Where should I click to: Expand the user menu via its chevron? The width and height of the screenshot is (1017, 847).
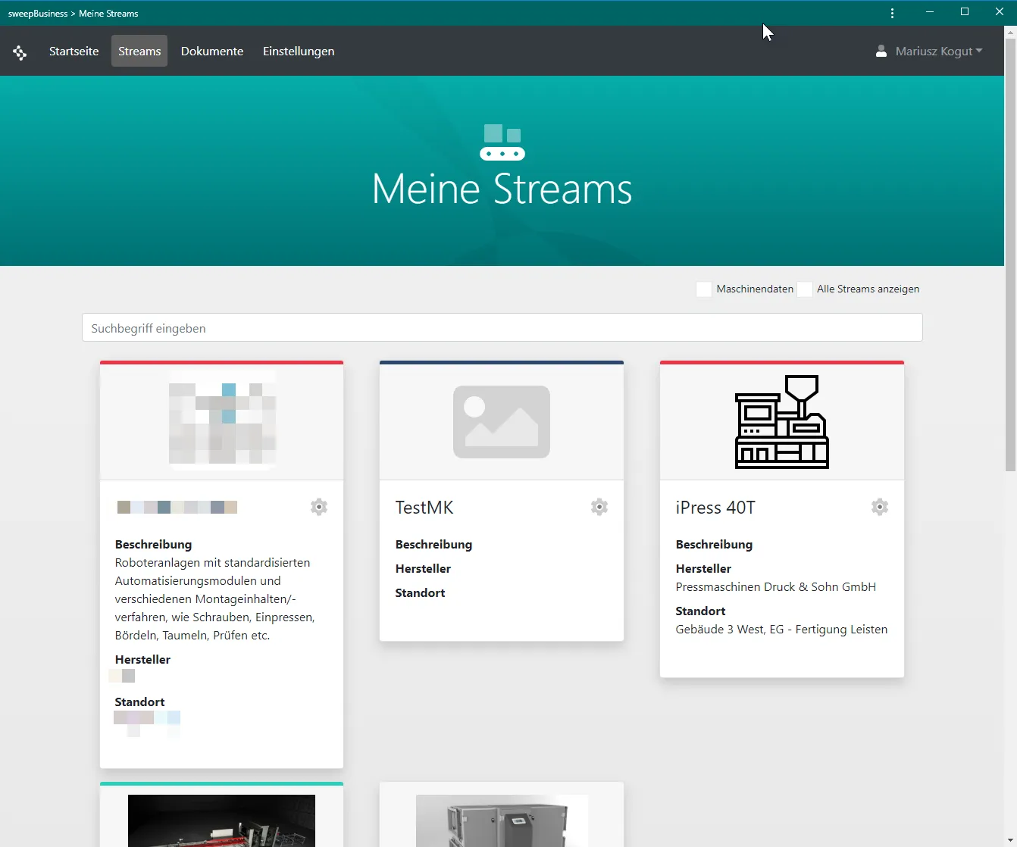(980, 52)
